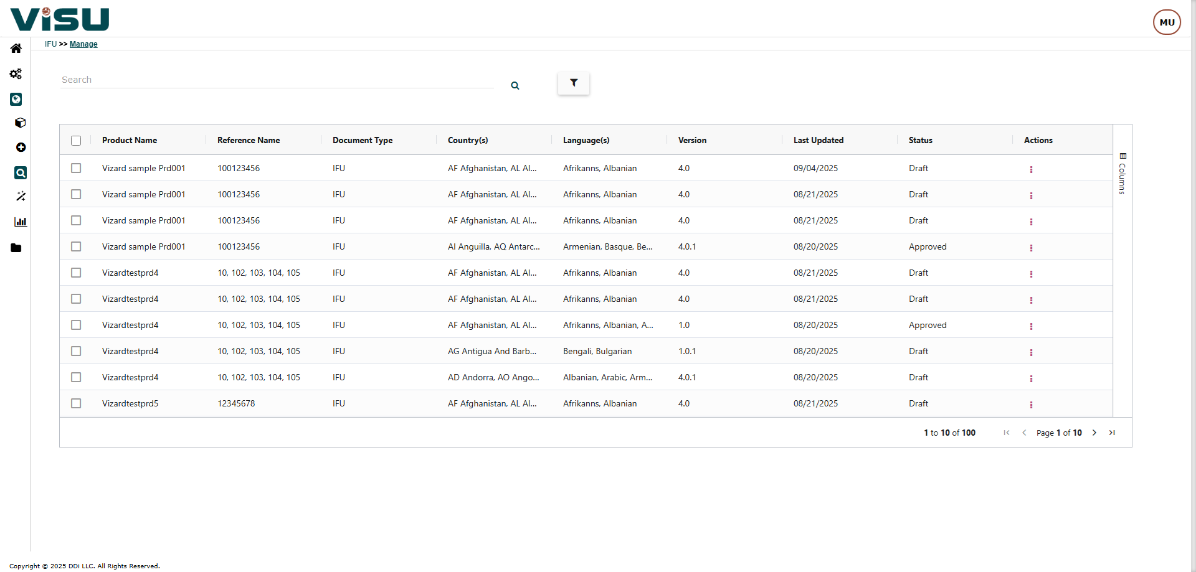Expand the Columns side panel

[x=1122, y=174]
